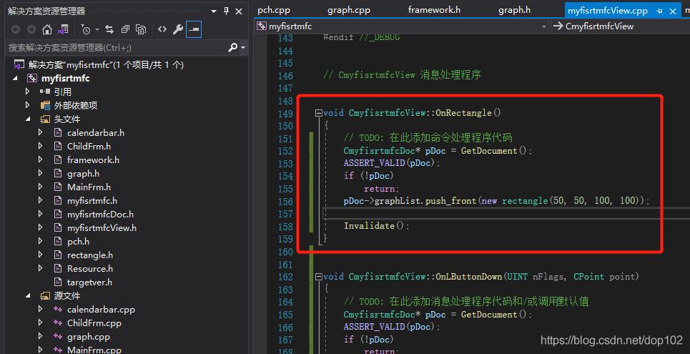
Task: Collapse the 头文件 header files folder
Action: [28, 119]
